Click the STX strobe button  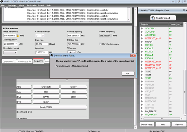74,92
